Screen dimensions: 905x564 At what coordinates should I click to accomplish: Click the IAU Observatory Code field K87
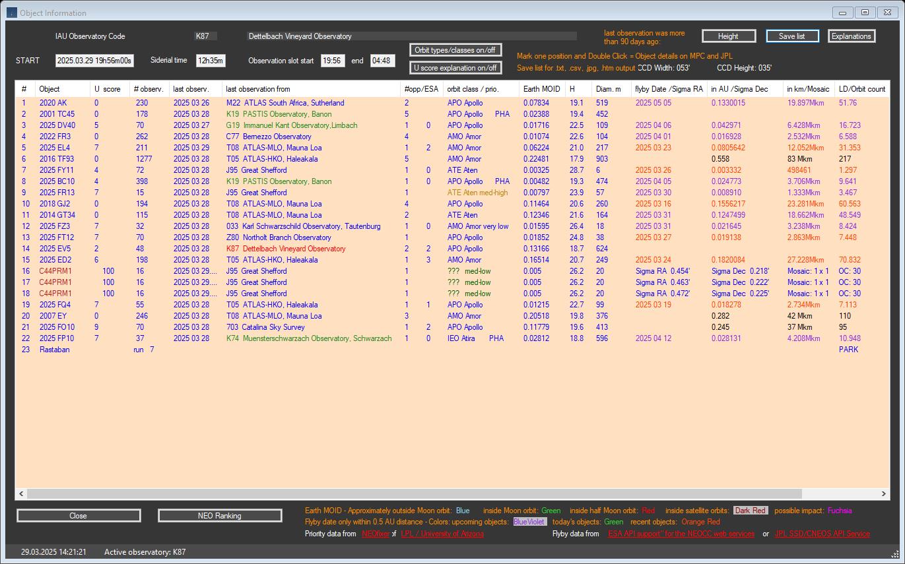[205, 36]
